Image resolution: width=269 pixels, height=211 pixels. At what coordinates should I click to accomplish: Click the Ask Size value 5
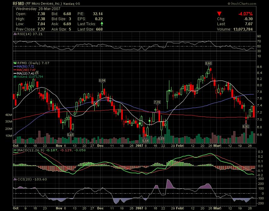click(x=70, y=29)
